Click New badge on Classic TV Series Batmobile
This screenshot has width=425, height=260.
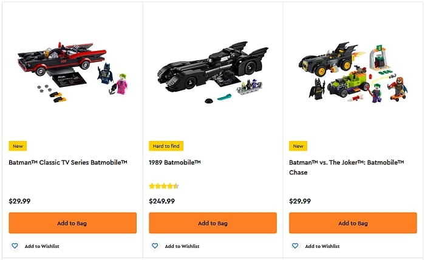pyautogui.click(x=18, y=146)
